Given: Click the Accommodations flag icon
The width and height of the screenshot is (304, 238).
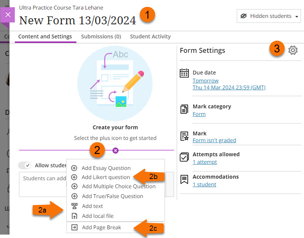Looking at the screenshot, I should [185, 179].
